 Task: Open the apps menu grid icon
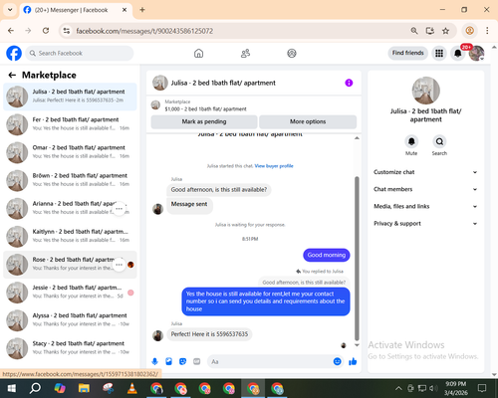439,53
